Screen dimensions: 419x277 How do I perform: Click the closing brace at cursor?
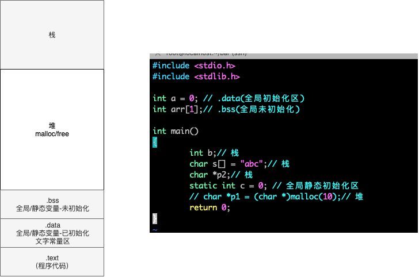point(155,218)
